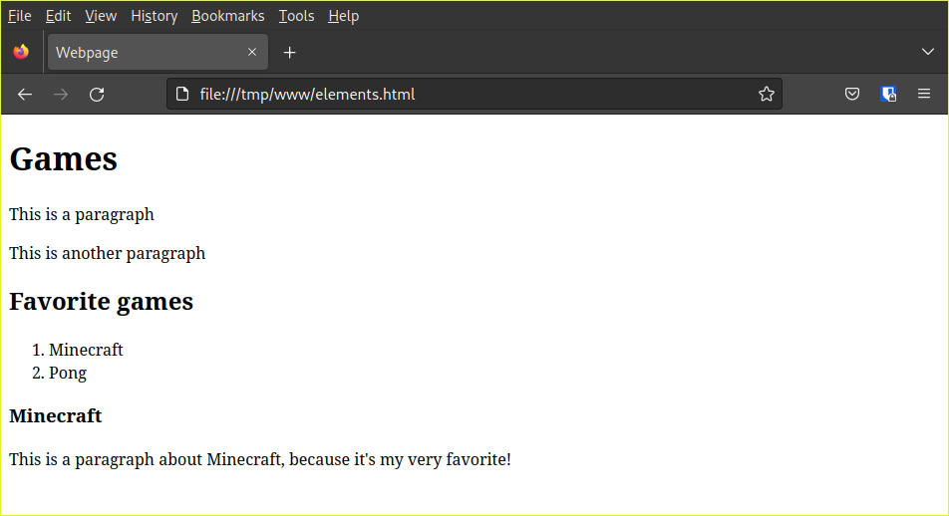Click the paragraph about Minecraft
949x516 pixels.
tap(259, 460)
